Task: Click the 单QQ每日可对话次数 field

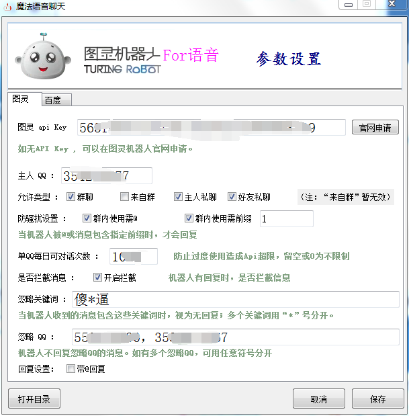Action: pos(134,256)
